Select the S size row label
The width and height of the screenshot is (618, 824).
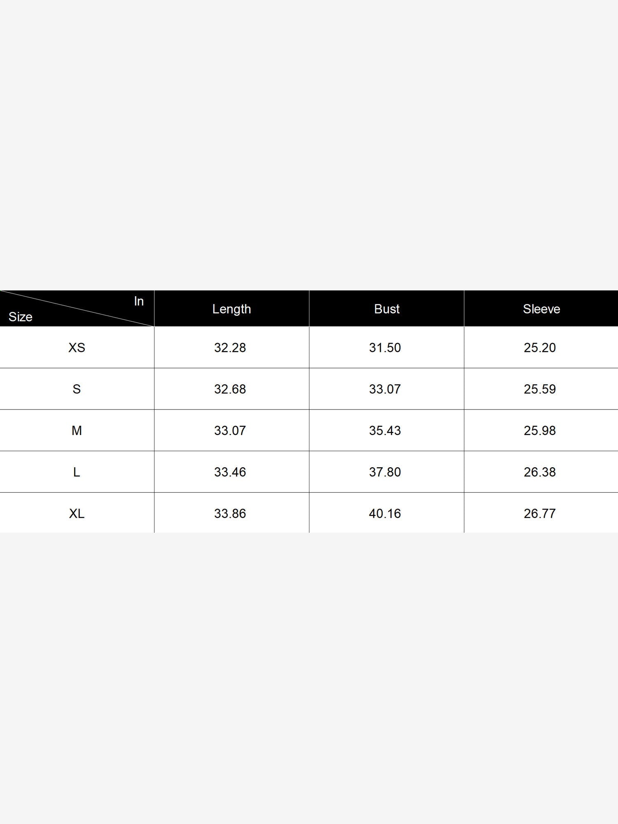point(77,389)
